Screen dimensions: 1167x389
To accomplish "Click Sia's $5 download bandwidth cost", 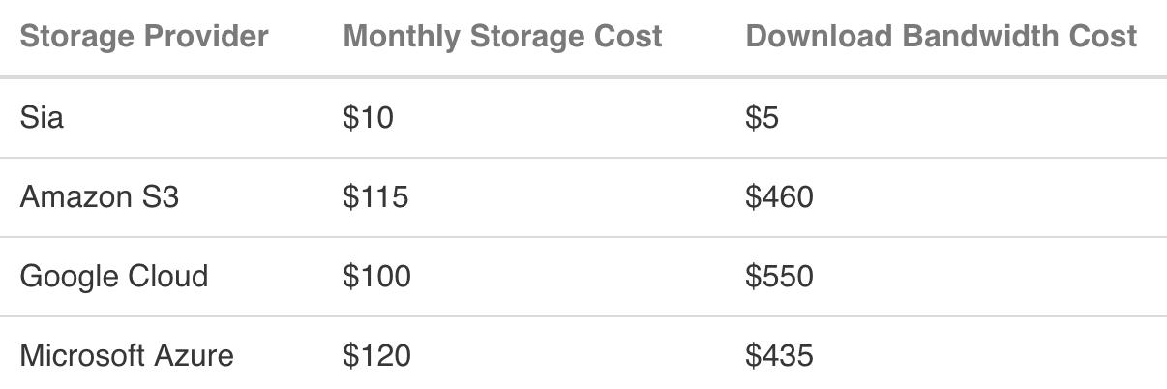I will click(x=763, y=118).
